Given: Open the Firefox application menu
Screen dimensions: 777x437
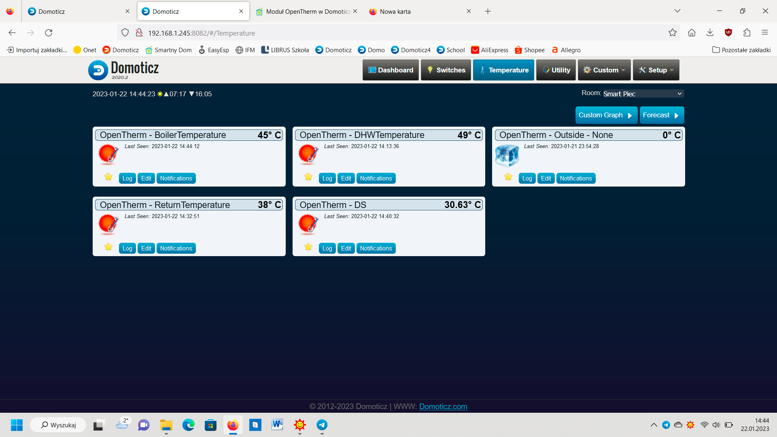Looking at the screenshot, I should [765, 33].
